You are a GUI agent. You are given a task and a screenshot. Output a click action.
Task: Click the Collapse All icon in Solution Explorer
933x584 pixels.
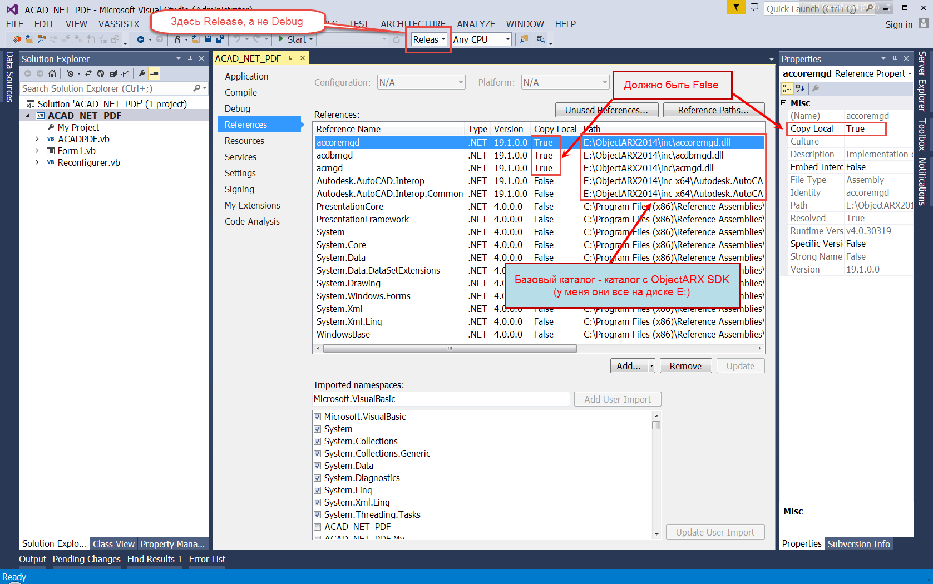click(x=113, y=73)
